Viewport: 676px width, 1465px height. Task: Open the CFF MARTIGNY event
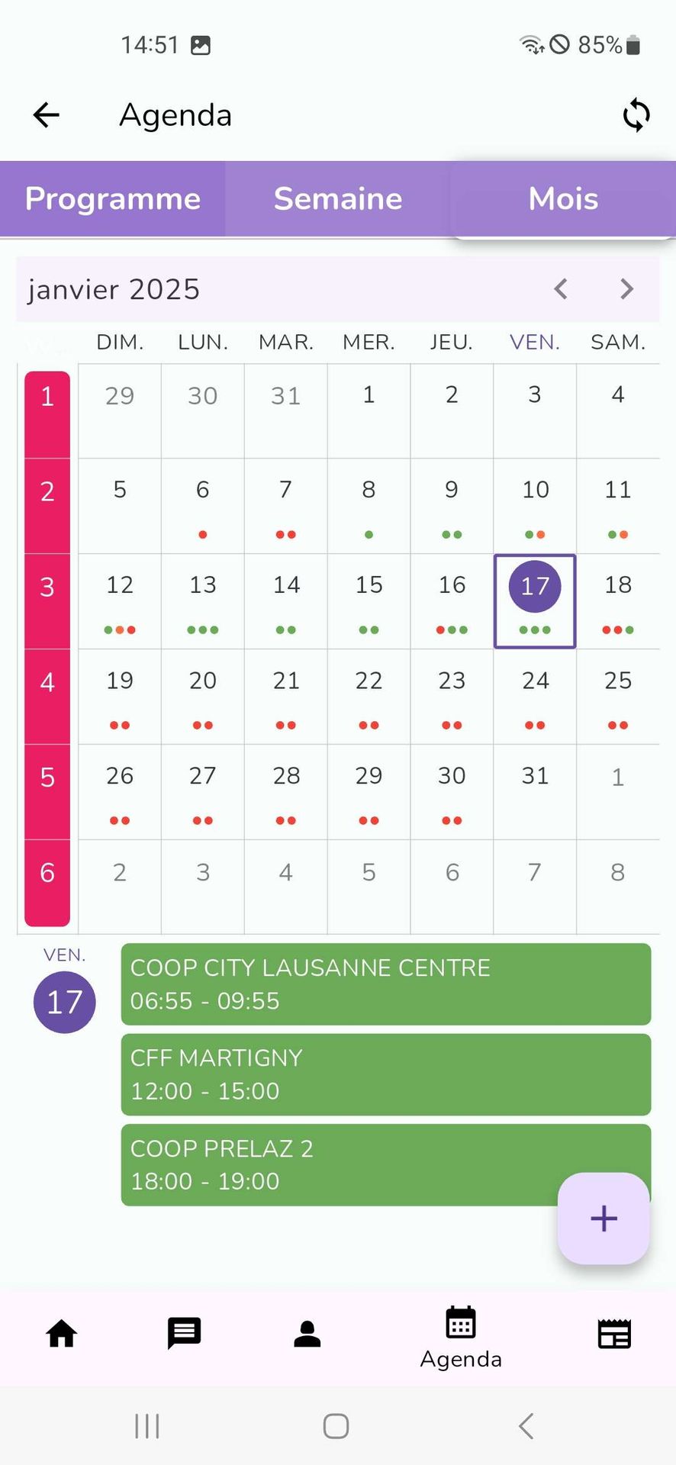[385, 1074]
